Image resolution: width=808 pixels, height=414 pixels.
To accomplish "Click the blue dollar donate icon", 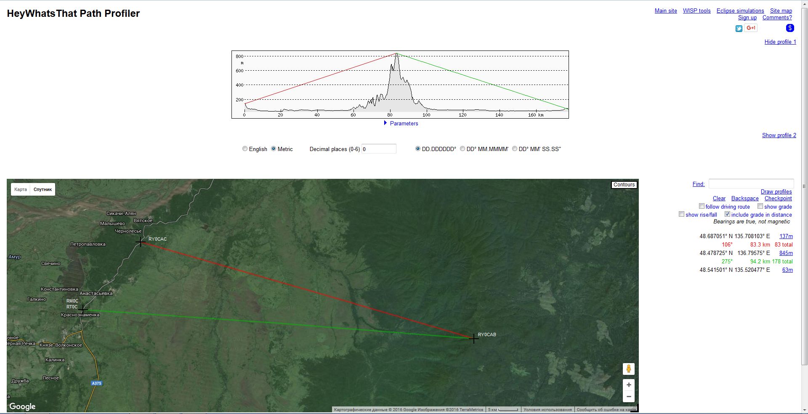I will pyautogui.click(x=790, y=28).
